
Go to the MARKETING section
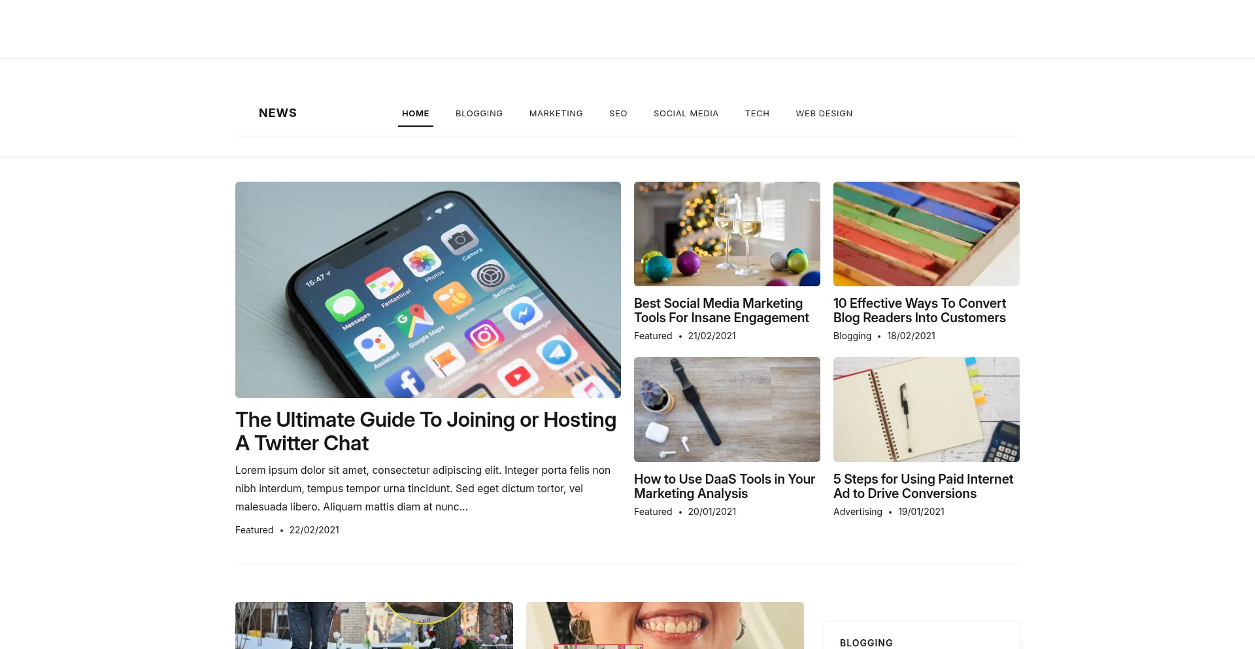[x=556, y=114]
